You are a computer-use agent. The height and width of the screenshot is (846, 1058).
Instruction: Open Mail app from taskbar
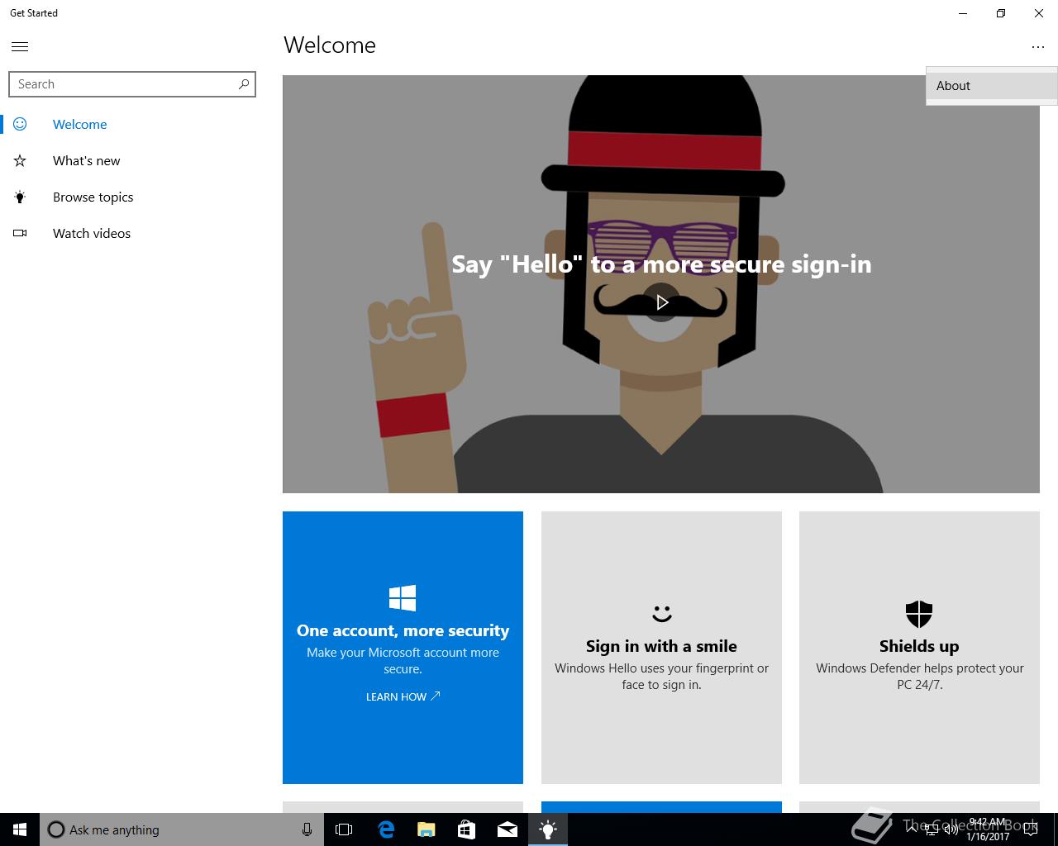click(508, 829)
